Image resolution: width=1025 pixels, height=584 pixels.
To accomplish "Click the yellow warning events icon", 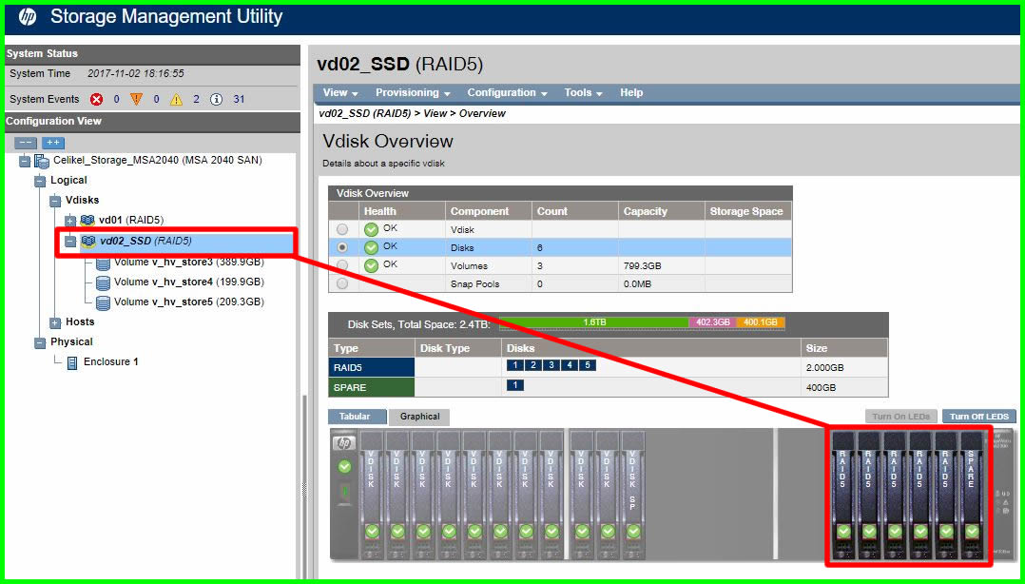I will [176, 100].
